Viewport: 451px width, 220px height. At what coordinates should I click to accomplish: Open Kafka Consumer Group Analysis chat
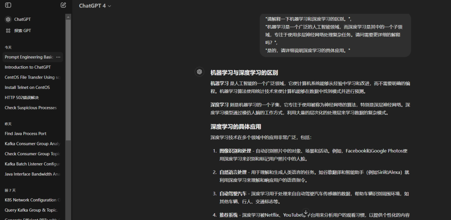[x=33, y=144]
